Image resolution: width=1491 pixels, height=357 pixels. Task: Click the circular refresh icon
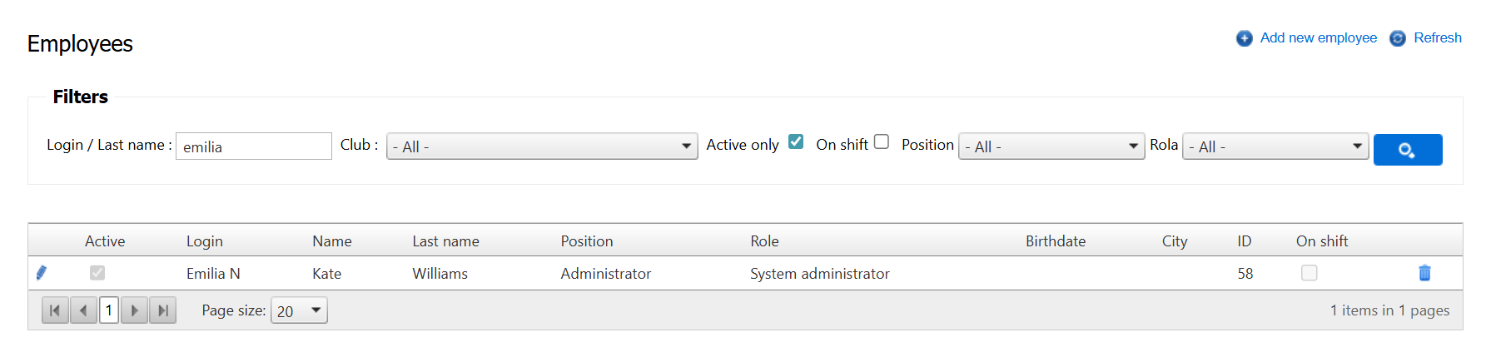click(1398, 38)
